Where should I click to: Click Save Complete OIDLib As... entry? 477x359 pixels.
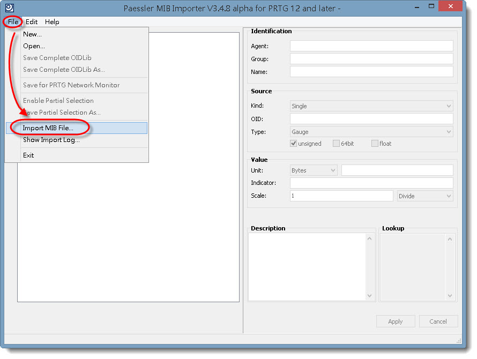[x=77, y=70]
